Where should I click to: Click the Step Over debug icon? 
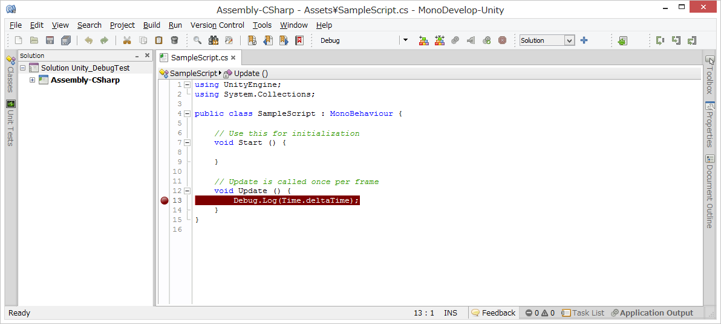coord(661,40)
